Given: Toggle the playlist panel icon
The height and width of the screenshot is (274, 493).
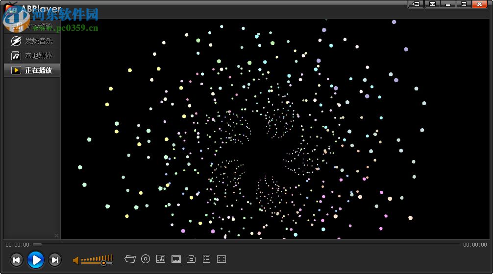Looking at the screenshot, I should click(207, 259).
